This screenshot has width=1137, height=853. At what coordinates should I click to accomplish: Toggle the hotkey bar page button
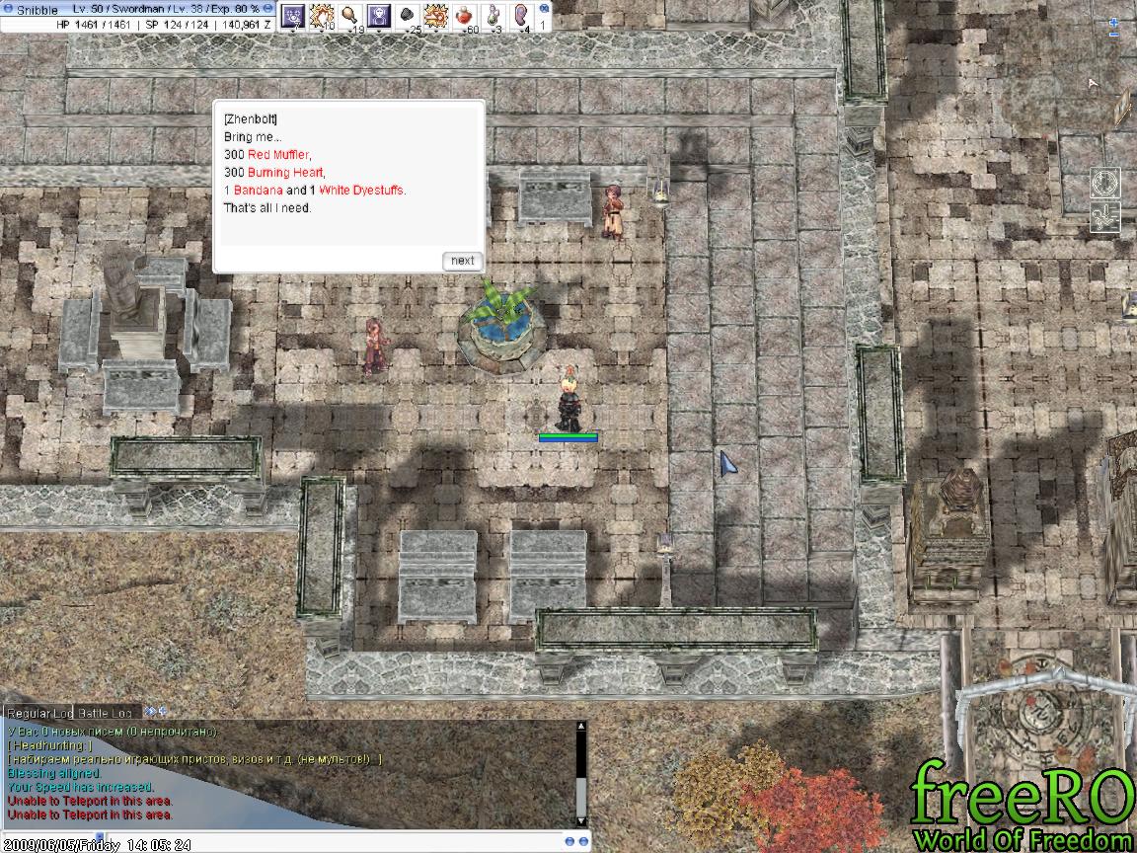coord(543,8)
